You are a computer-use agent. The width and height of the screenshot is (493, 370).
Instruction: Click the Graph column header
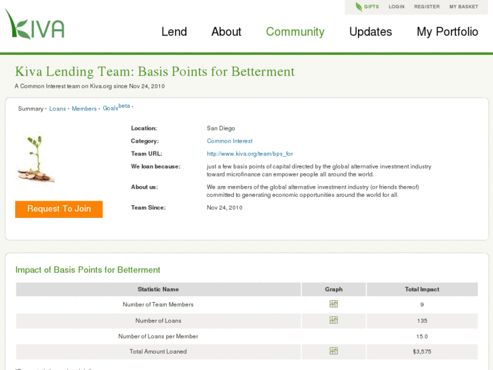pyautogui.click(x=334, y=289)
